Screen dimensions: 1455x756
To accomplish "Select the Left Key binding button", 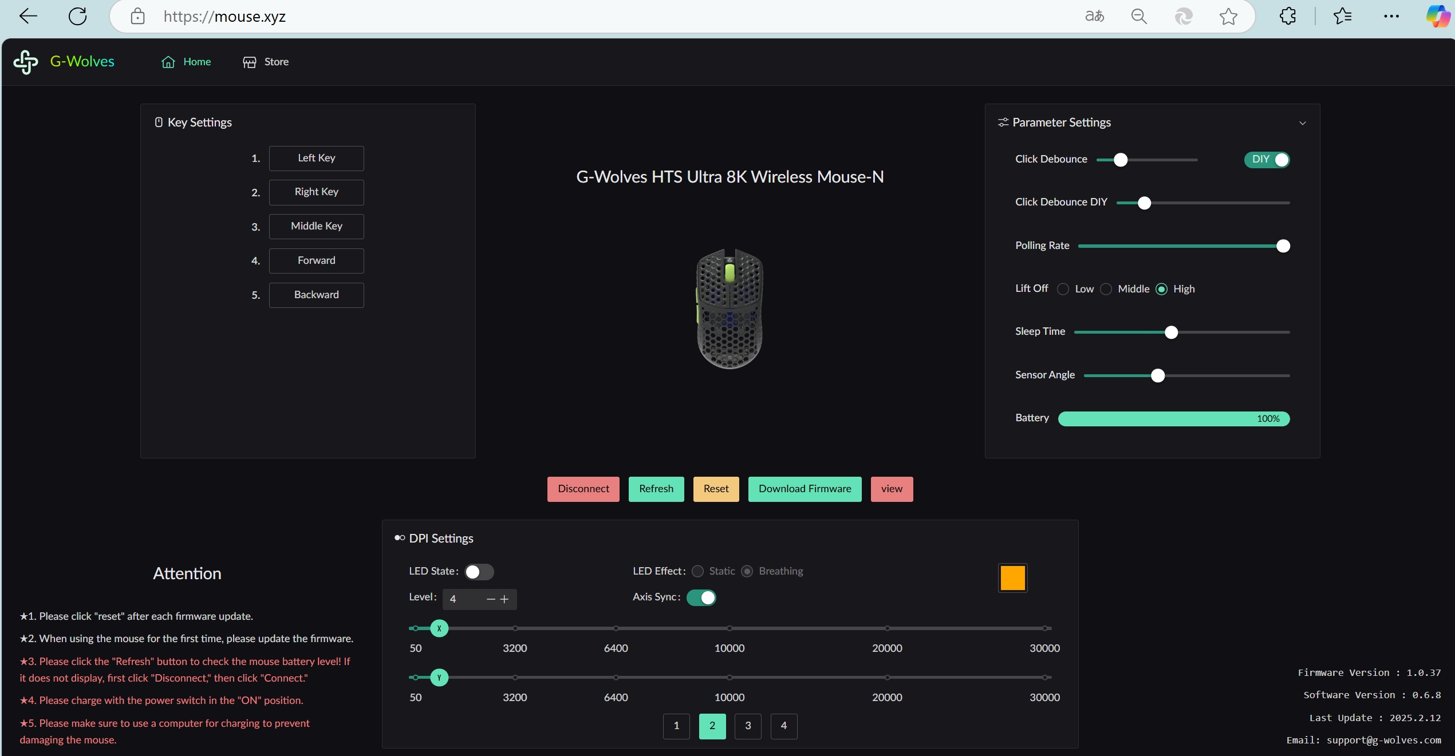I will (x=316, y=158).
